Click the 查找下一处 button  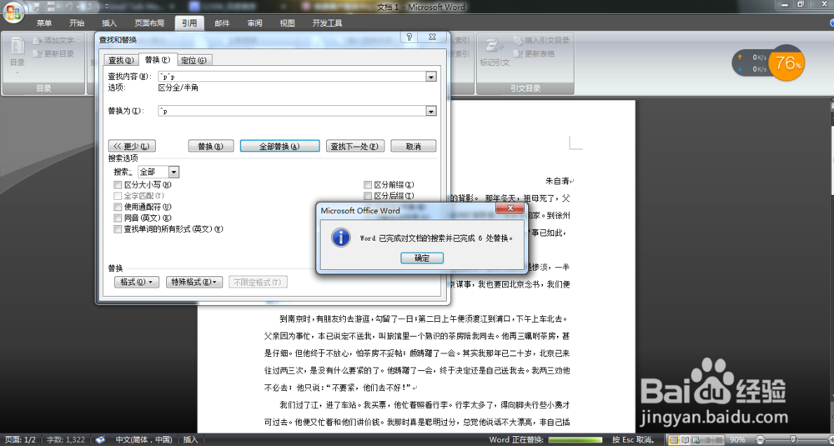pos(354,146)
